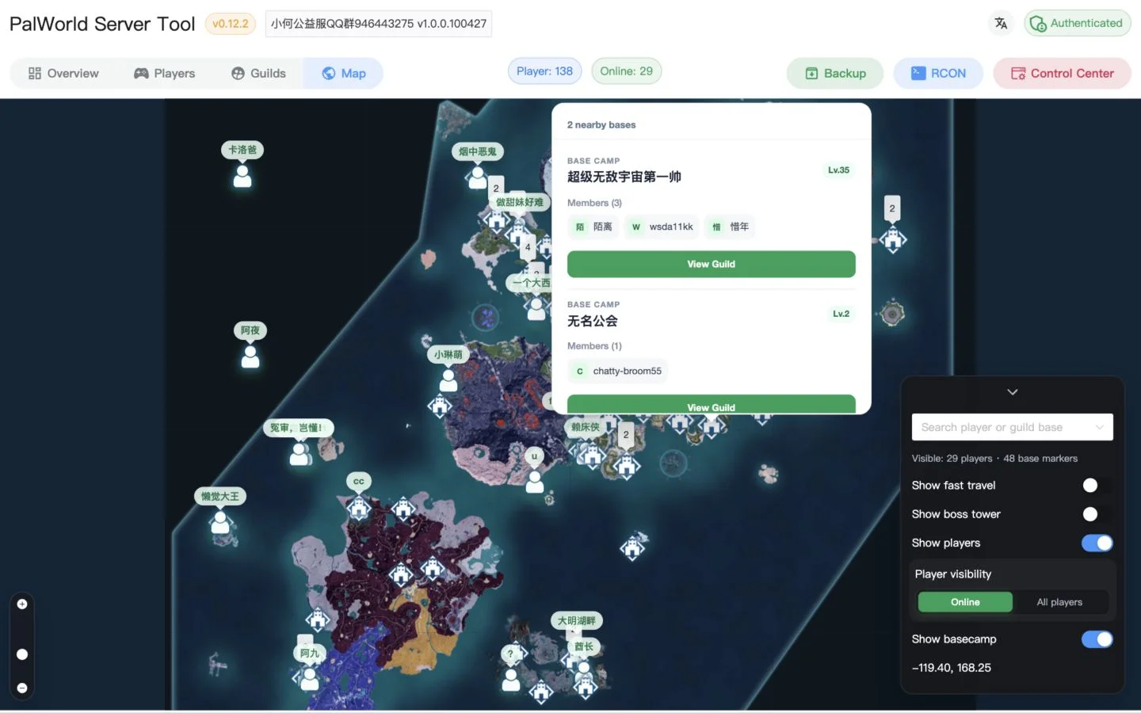Viewport: 1141px width, 713px height.
Task: Open the Control Center
Action: (x=1062, y=74)
